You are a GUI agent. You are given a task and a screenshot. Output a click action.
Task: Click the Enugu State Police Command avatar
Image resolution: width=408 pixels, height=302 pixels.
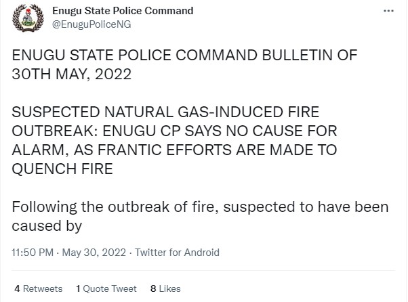click(x=27, y=19)
